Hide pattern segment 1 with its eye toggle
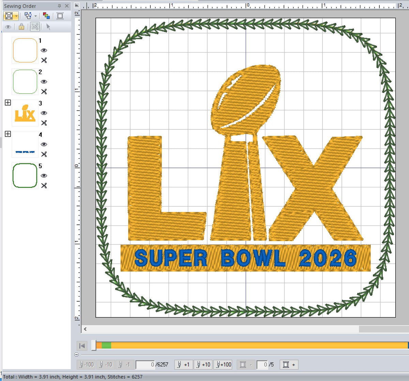 (44, 50)
